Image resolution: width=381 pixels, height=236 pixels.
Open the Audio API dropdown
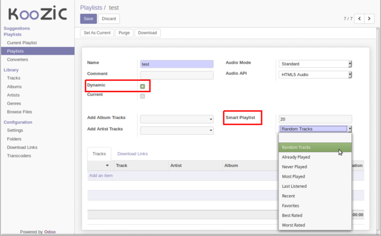click(315, 75)
